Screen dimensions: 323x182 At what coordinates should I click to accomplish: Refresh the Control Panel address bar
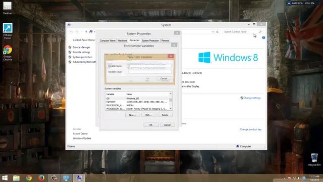pyautogui.click(x=218, y=32)
